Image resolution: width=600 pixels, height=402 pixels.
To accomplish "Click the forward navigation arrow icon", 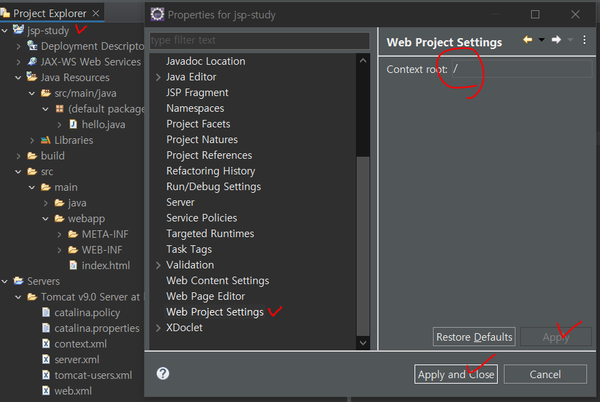I will (556, 40).
